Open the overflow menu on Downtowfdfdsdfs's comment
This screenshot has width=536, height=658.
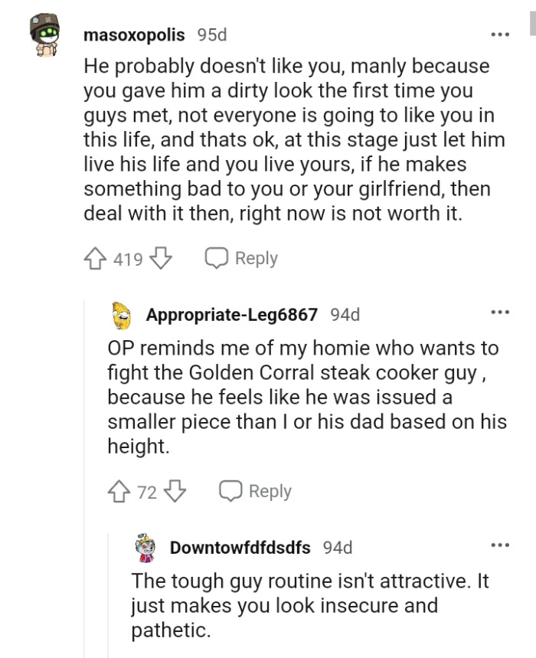(501, 545)
